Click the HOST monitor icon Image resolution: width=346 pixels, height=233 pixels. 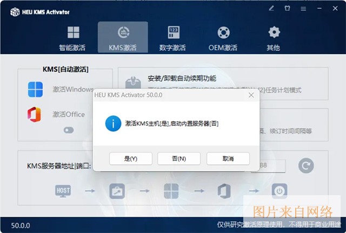click(63, 190)
